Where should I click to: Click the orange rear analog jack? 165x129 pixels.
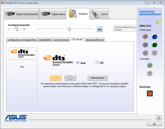point(146,36)
